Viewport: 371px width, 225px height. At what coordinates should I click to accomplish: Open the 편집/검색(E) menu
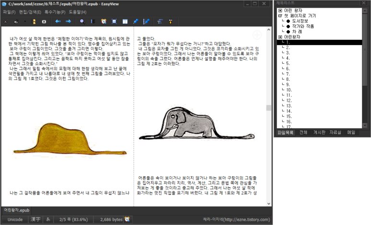coord(30,12)
